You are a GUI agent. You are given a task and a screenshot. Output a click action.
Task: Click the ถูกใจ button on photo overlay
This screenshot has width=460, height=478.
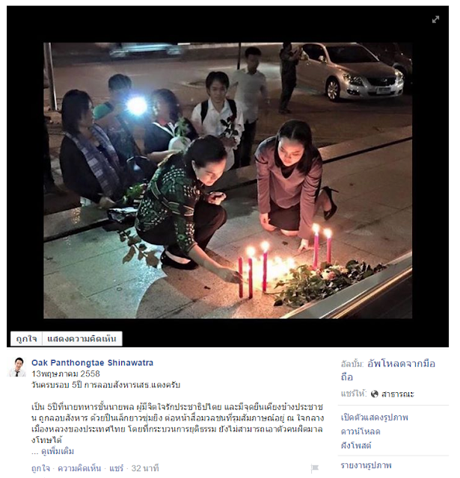coord(27,338)
